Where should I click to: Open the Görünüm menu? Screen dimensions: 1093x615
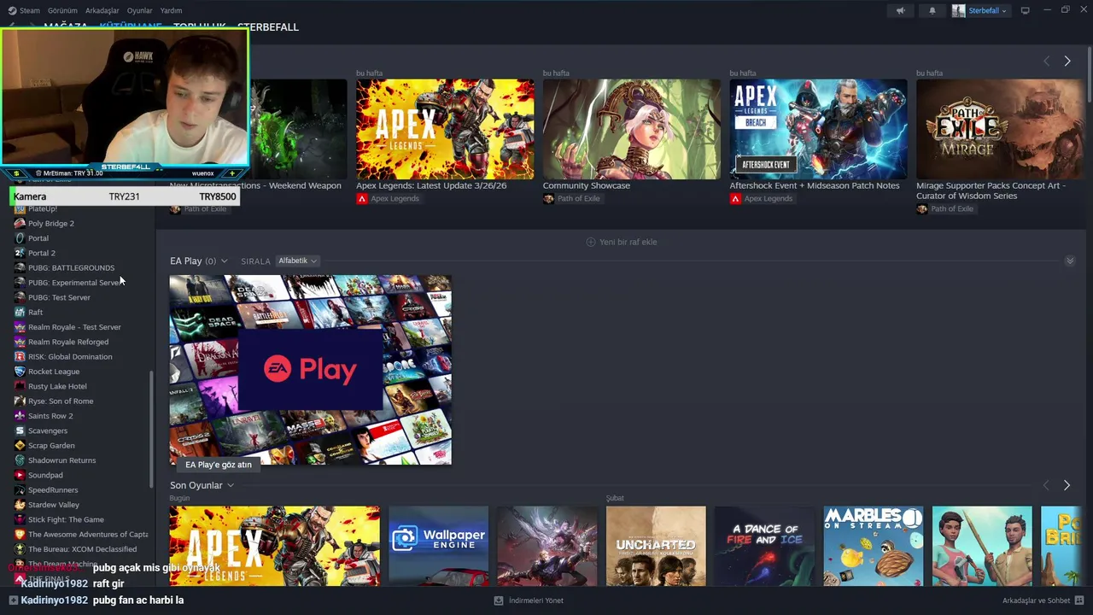[x=62, y=10]
